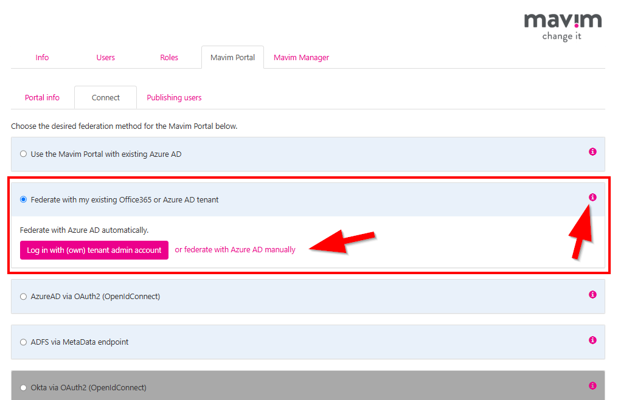Choose AzureAD via OAuth2 OpenIdConnect method
Image resolution: width=618 pixels, height=400 pixels.
click(x=23, y=297)
